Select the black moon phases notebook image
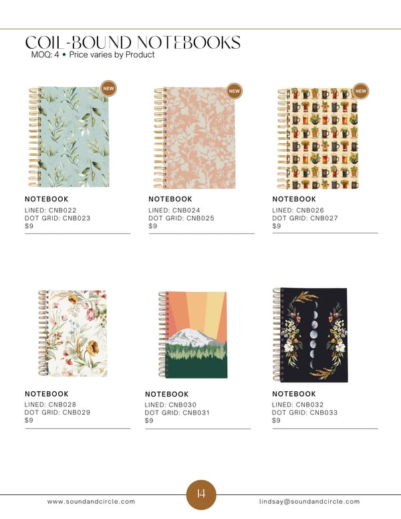The width and height of the screenshot is (401, 519). [310, 335]
